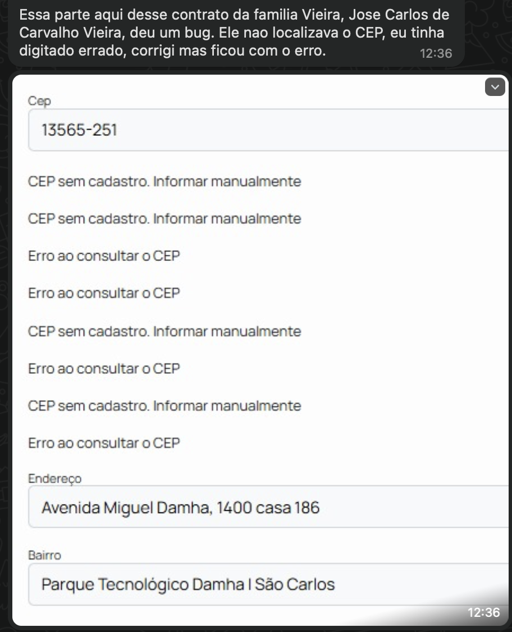Click the 12:36 timestamp on the image
Image resolution: width=512 pixels, height=632 pixels.
tap(483, 612)
